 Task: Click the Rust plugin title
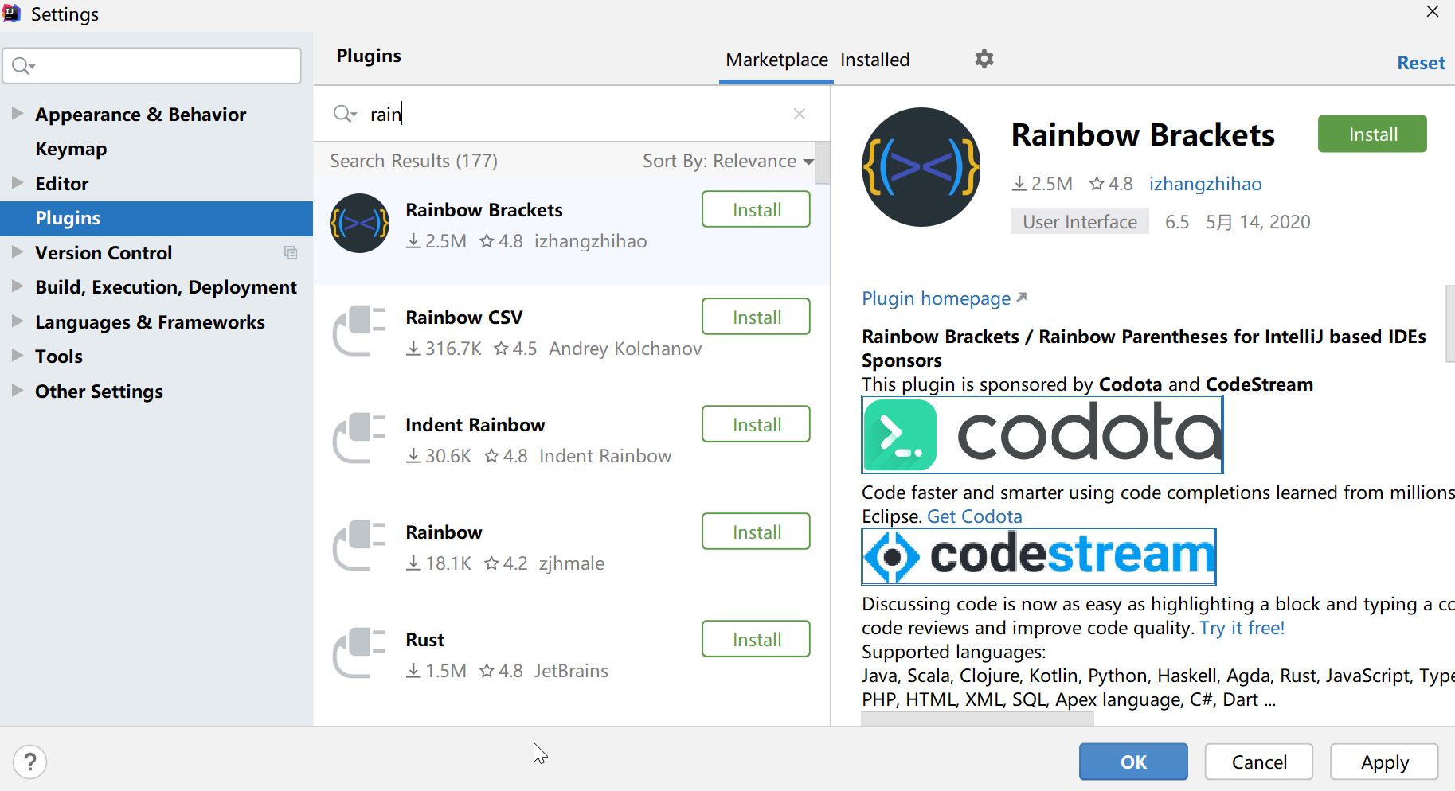(424, 640)
